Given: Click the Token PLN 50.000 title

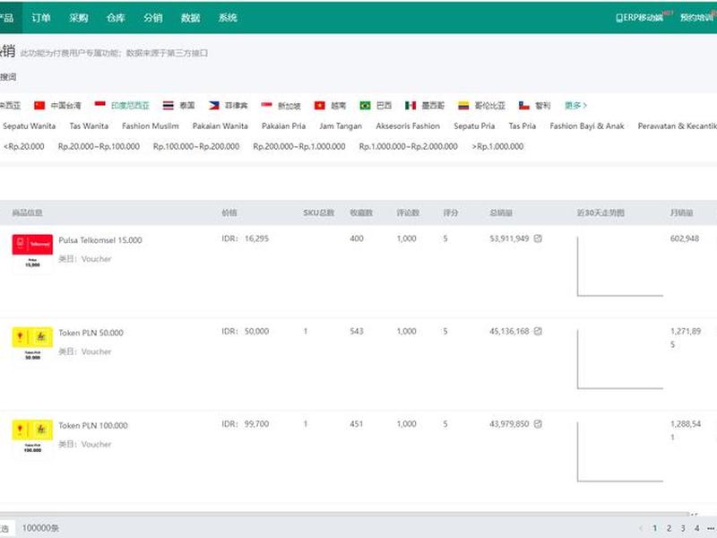Looking at the screenshot, I should pyautogui.click(x=91, y=333).
